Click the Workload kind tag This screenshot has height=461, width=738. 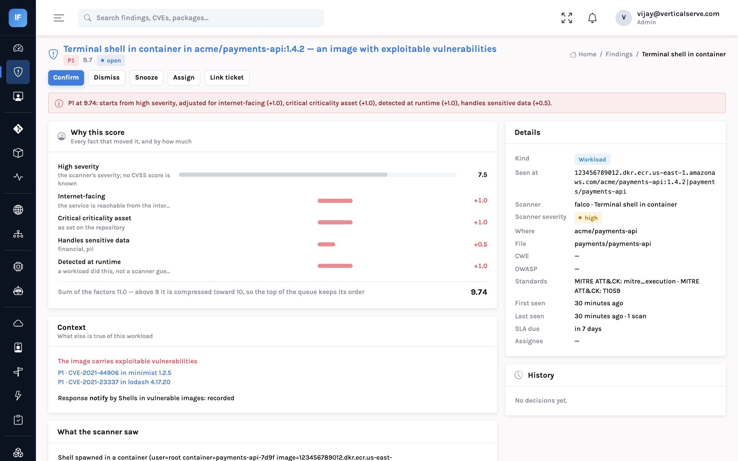pyautogui.click(x=592, y=159)
